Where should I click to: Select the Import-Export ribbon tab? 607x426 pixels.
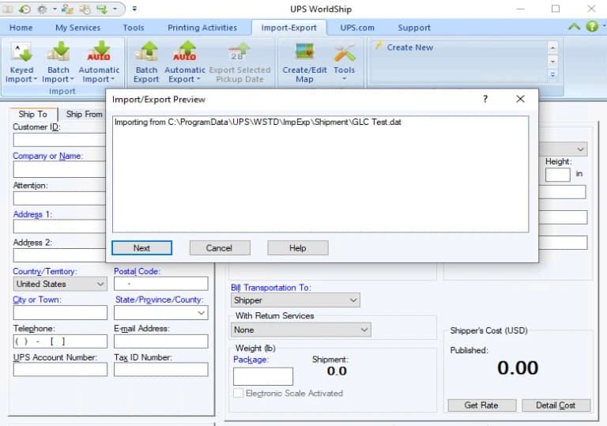[288, 28]
